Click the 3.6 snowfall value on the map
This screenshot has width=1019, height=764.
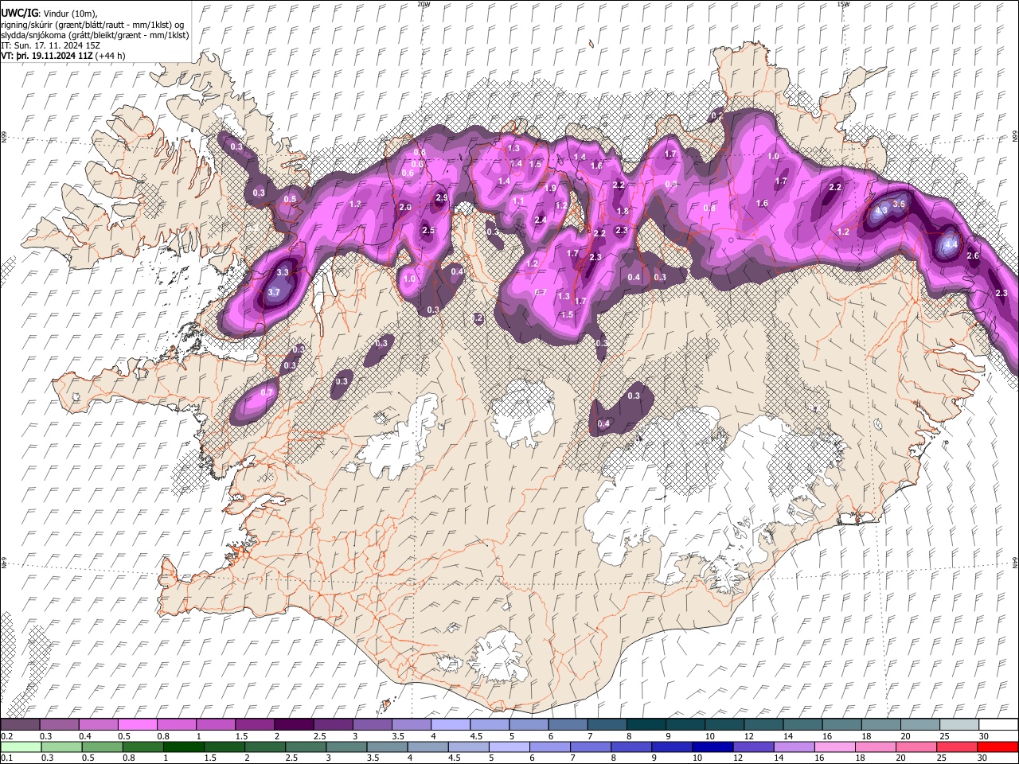899,204
